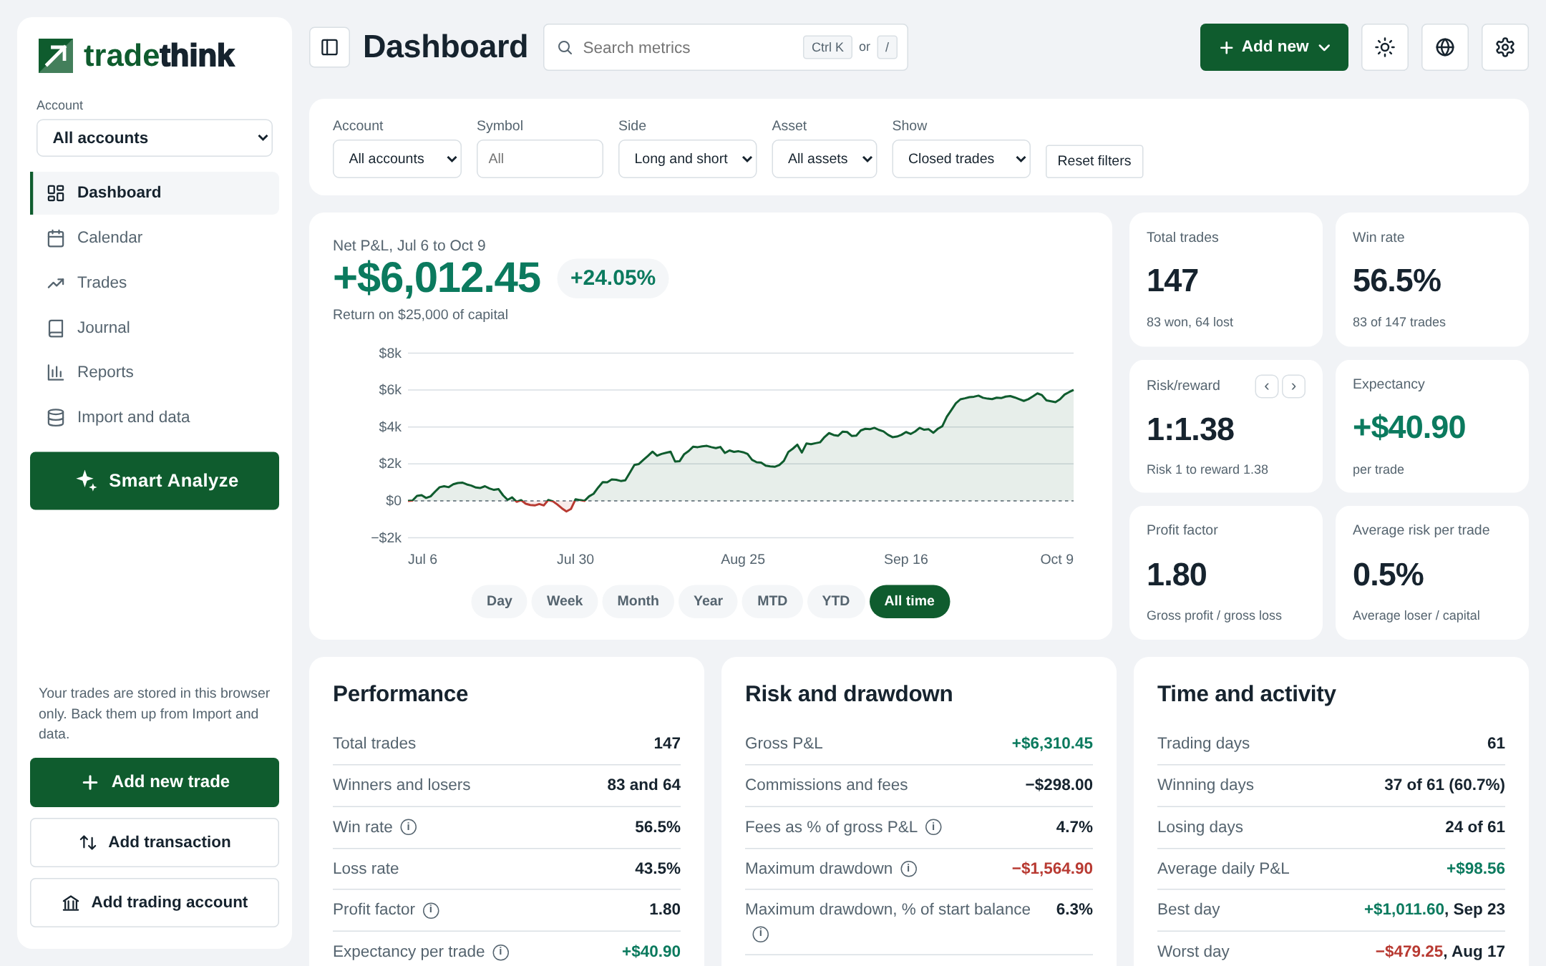Viewport: 1546px width, 966px height.
Task: Click the Best day +$1,011.60 value
Action: pyautogui.click(x=1404, y=909)
